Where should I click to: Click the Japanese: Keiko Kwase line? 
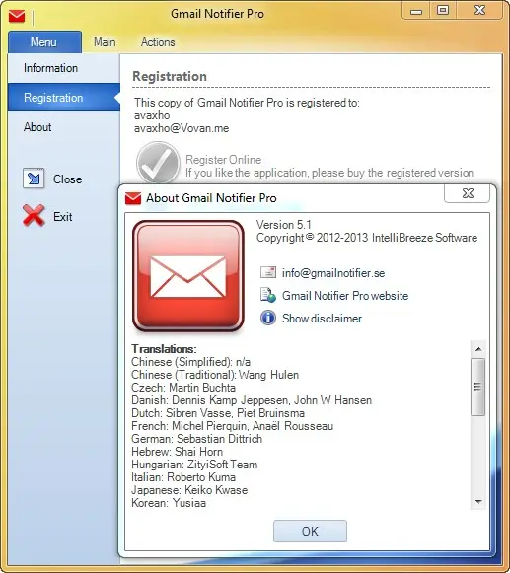click(x=189, y=490)
